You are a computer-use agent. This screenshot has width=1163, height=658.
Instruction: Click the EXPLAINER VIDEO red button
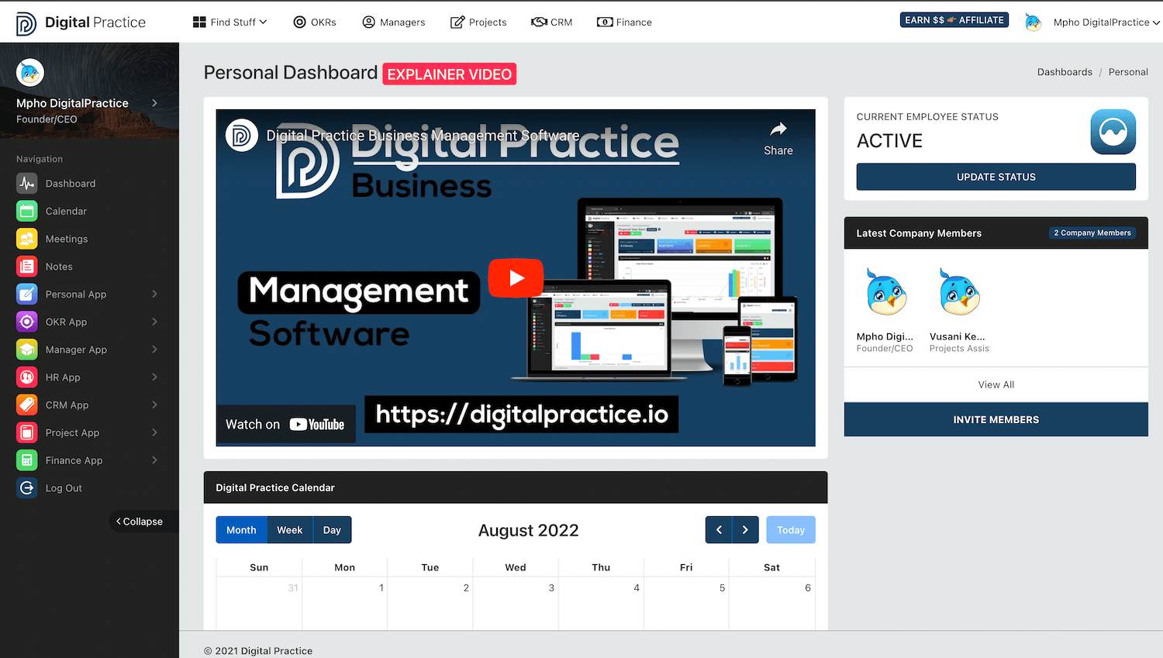tap(450, 74)
